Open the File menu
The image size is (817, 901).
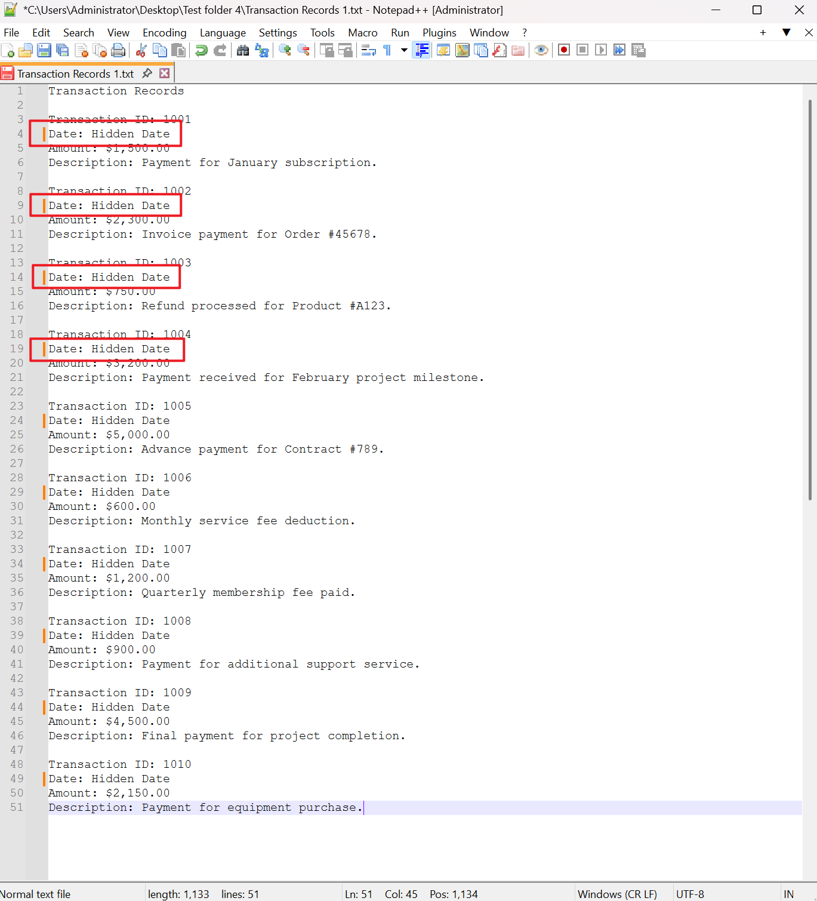pyautogui.click(x=11, y=33)
